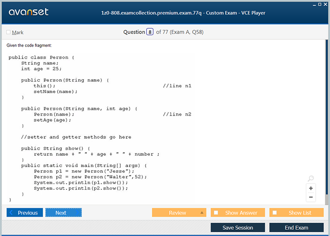Click the window title bar text
Screen dimensions: 330x236
183,13
